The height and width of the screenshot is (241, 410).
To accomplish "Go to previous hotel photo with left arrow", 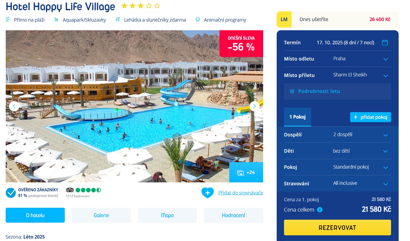I will click(14, 106).
